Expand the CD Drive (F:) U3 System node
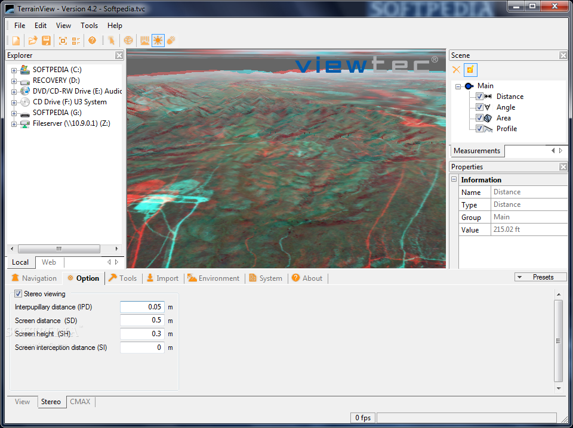 (x=14, y=103)
